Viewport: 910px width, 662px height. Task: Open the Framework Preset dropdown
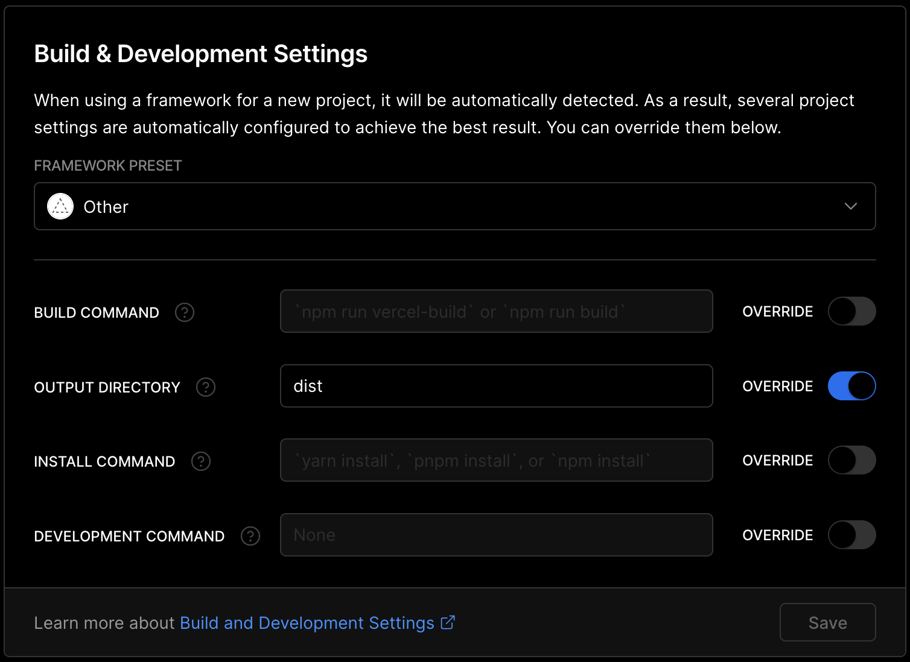pyautogui.click(x=455, y=206)
